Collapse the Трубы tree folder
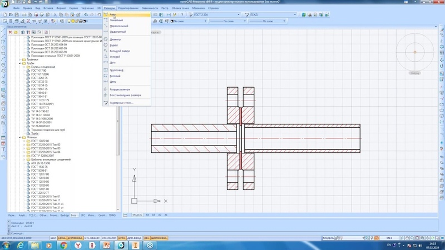445x250 pixels. [20, 63]
